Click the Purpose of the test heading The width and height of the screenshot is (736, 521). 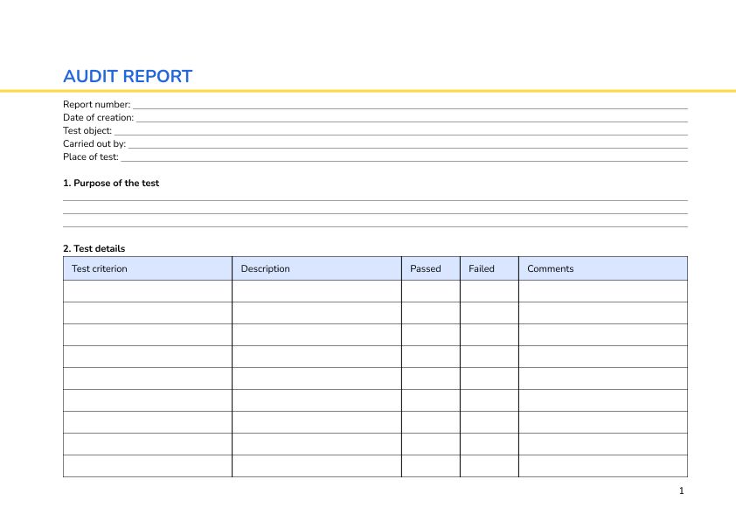tap(111, 184)
